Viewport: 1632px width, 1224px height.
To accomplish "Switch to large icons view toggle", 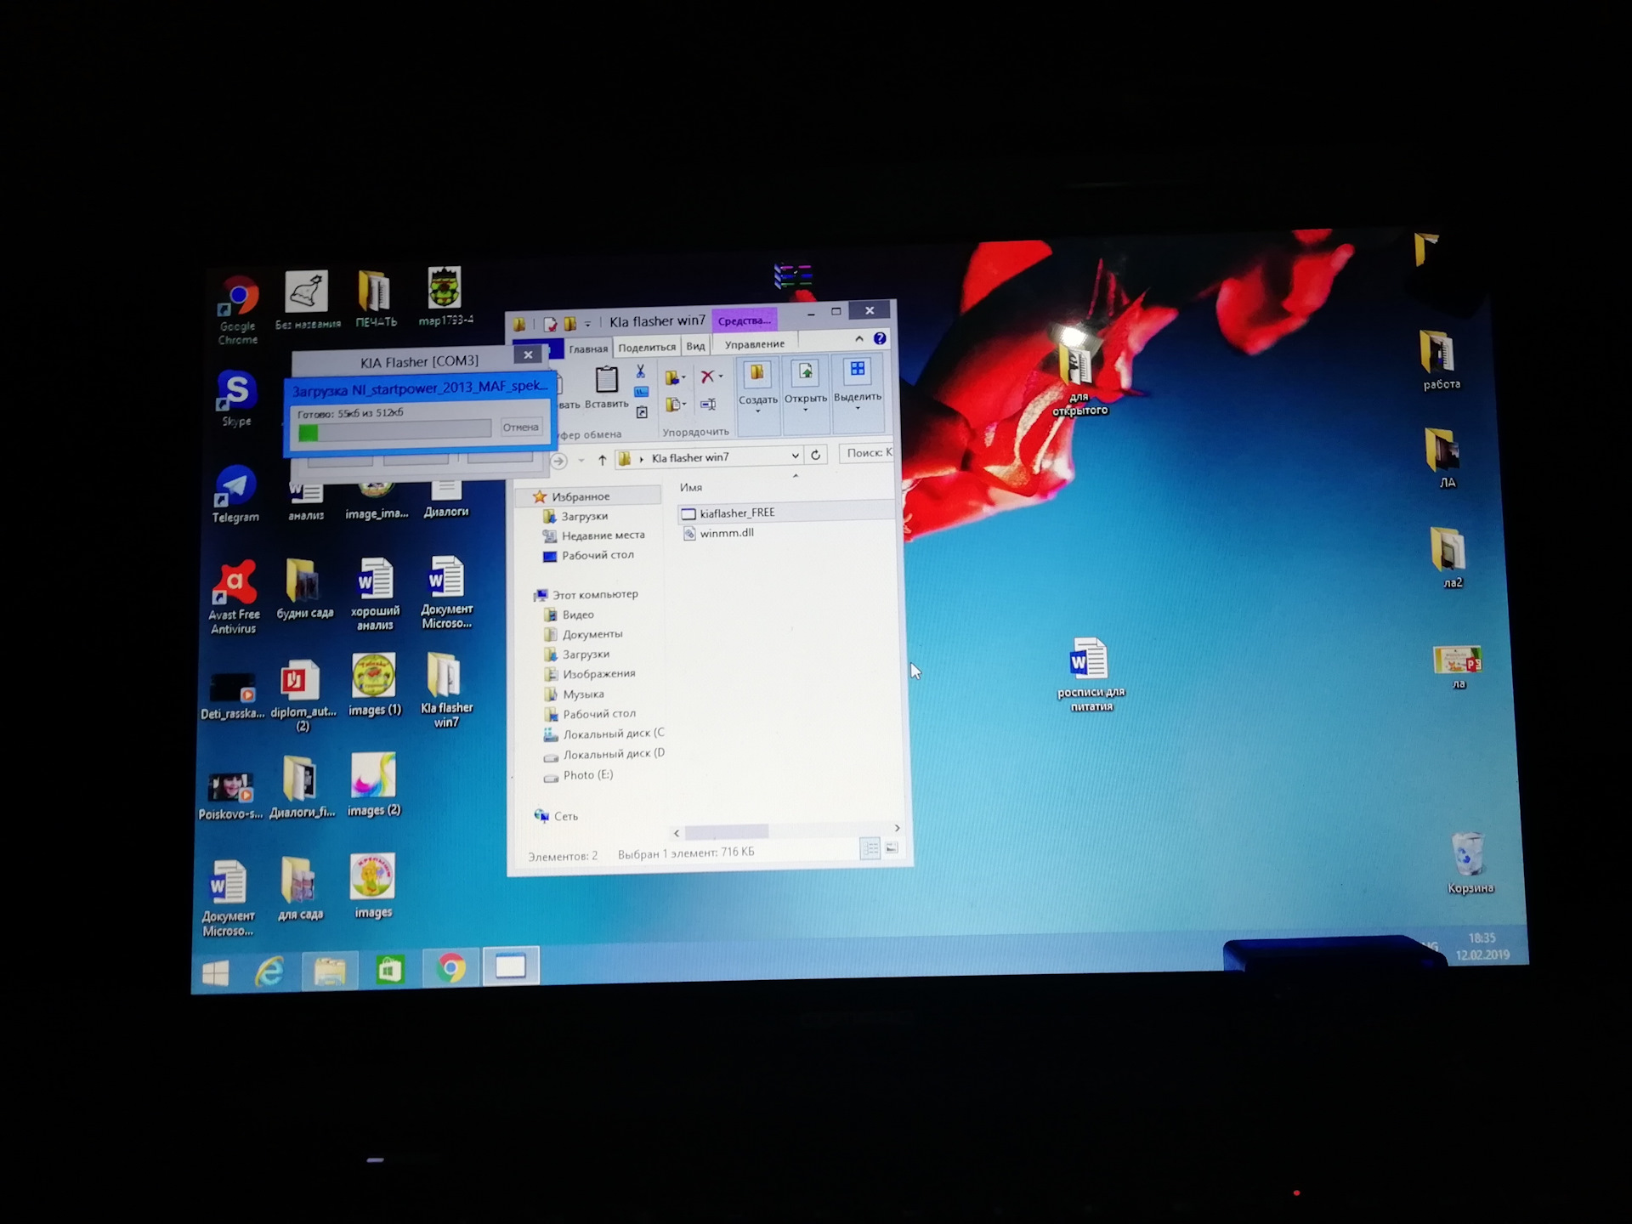I will click(x=892, y=848).
